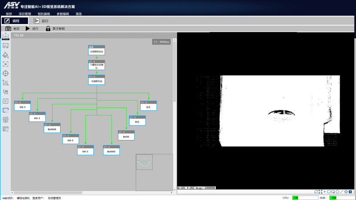This screenshot has width=356, height=200.
Task: Open the 项目管理 menu
Action: coord(25,14)
